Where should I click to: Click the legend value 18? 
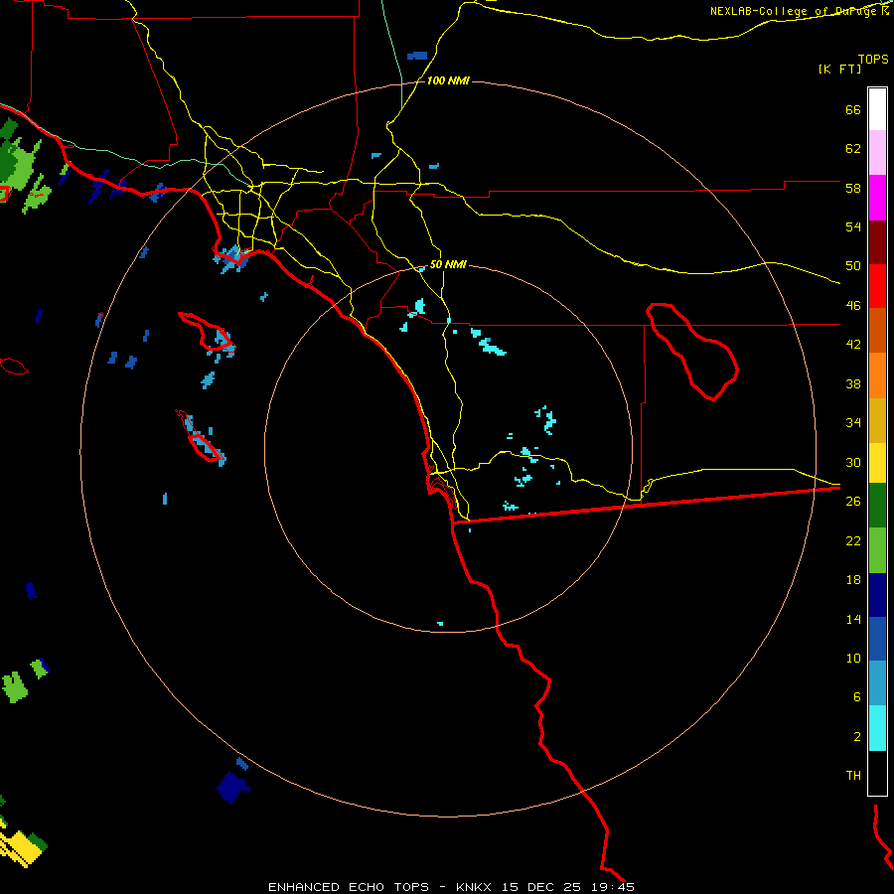point(853,580)
